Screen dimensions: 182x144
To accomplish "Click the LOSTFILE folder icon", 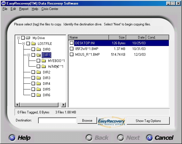I will click(33, 43).
